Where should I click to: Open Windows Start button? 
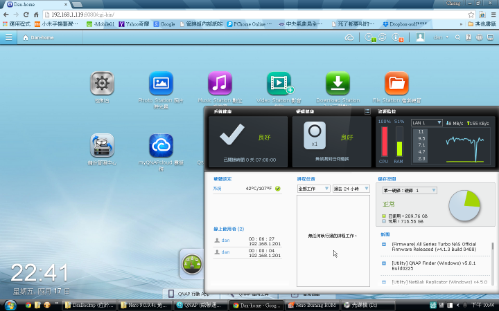[x=10, y=305]
